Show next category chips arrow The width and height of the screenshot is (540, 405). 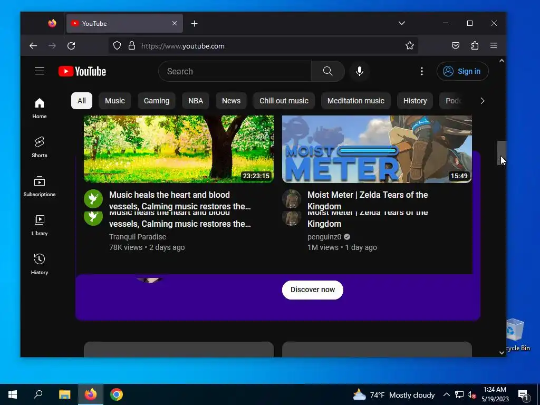(x=482, y=101)
